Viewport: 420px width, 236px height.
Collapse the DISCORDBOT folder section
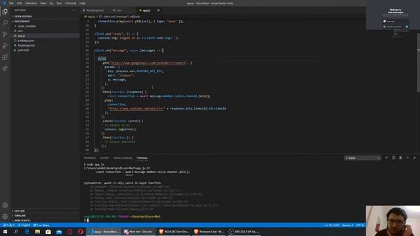click(x=22, y=21)
